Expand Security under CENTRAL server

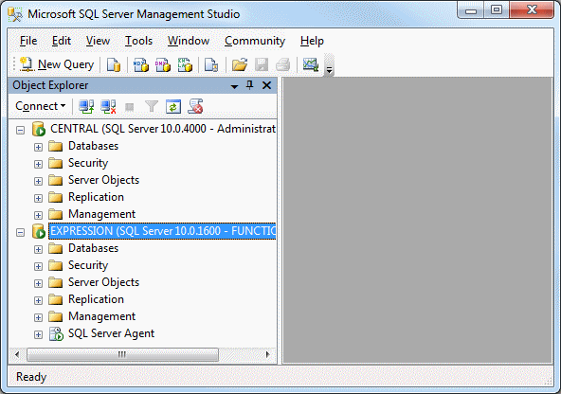(38, 164)
